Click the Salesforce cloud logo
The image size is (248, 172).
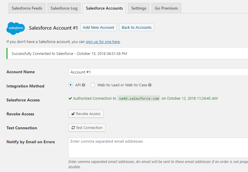[x=16, y=28]
